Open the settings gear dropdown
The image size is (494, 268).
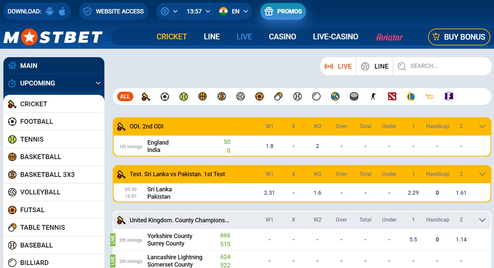tap(169, 11)
